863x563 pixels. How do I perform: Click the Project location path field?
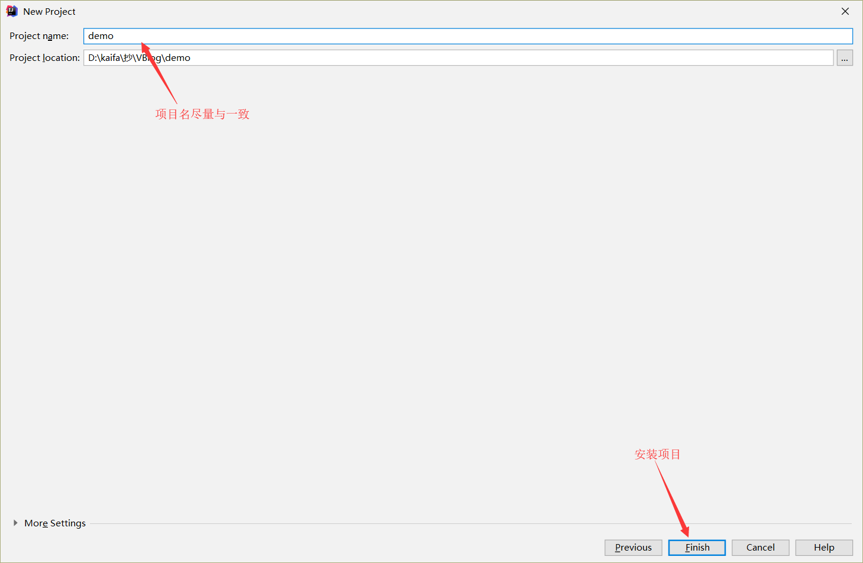(458, 58)
